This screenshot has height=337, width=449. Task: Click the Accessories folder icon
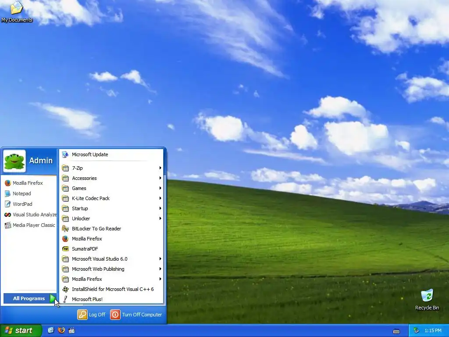tap(65, 178)
